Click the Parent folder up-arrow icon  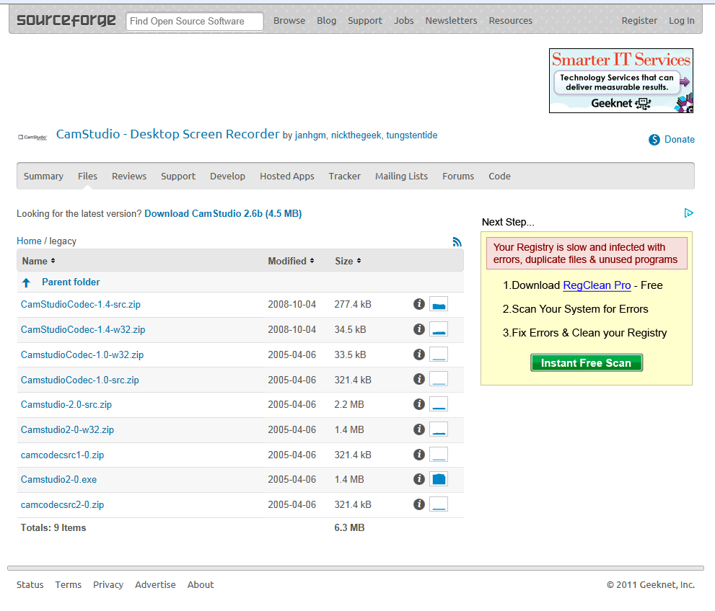pos(27,282)
